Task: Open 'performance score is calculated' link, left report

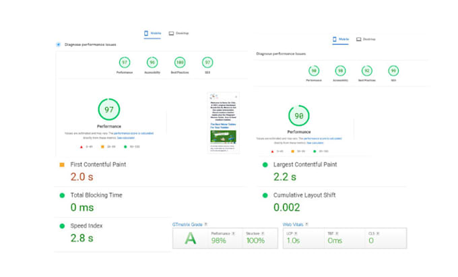Action: pos(133,133)
